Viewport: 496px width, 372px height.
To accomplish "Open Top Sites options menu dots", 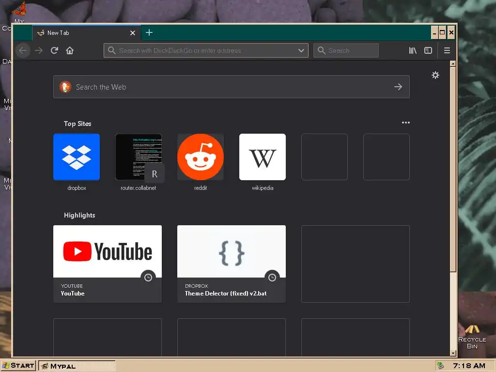I will [x=405, y=123].
